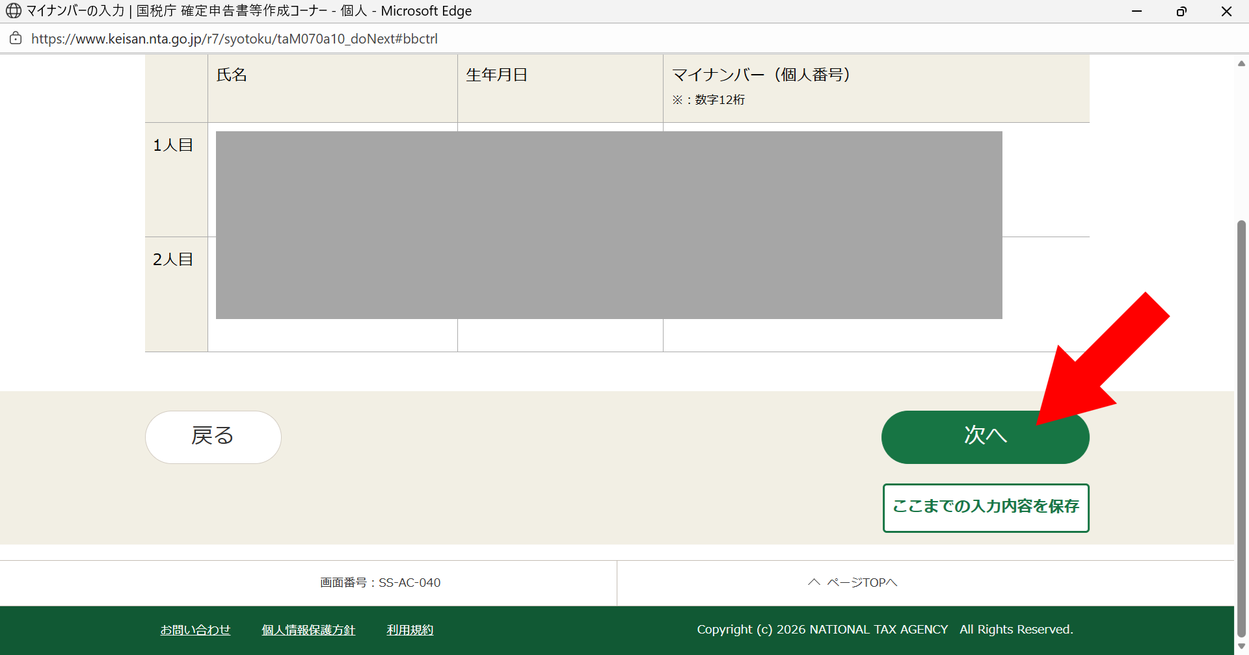Click the 氏名 column header
Screen dimensions: 1249x655
232,75
